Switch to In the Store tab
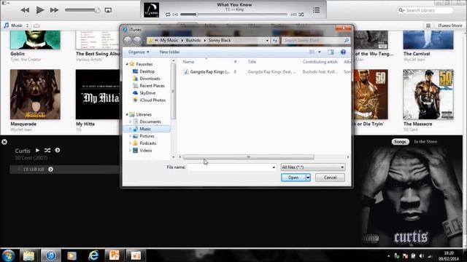Image resolution: width=467 pixels, height=262 pixels. coord(425,142)
